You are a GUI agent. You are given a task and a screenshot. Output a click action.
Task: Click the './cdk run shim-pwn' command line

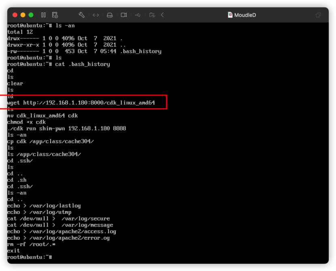tap(67, 128)
